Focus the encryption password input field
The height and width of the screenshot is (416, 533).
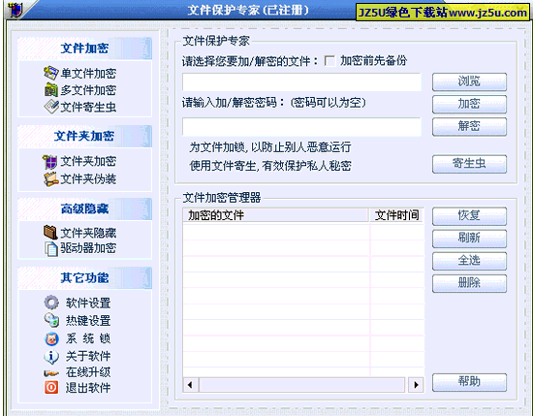click(x=301, y=126)
